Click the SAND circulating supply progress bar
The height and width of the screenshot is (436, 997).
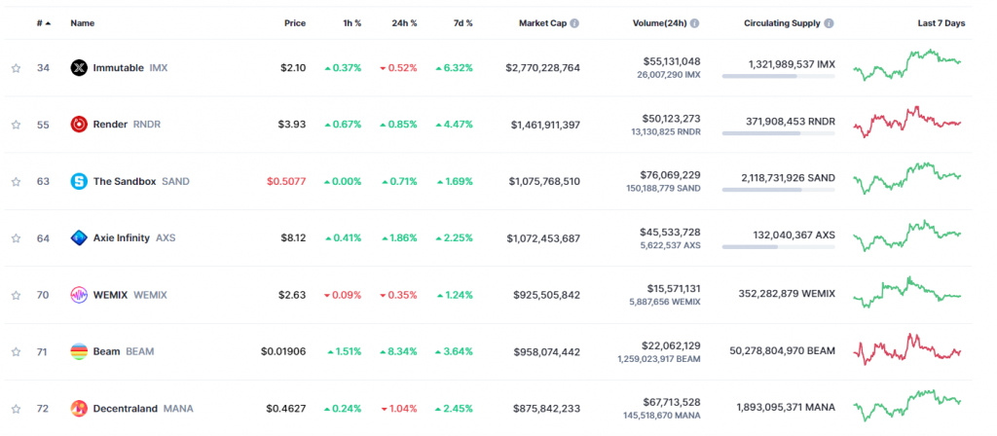[778, 190]
